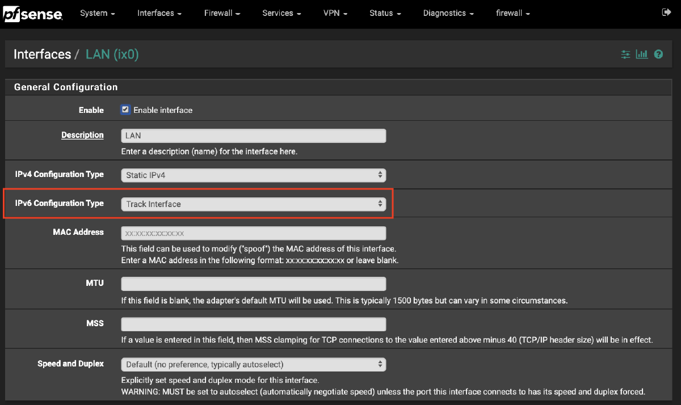Open the Firewall menu
Screen dimensions: 681x405
click(x=222, y=12)
